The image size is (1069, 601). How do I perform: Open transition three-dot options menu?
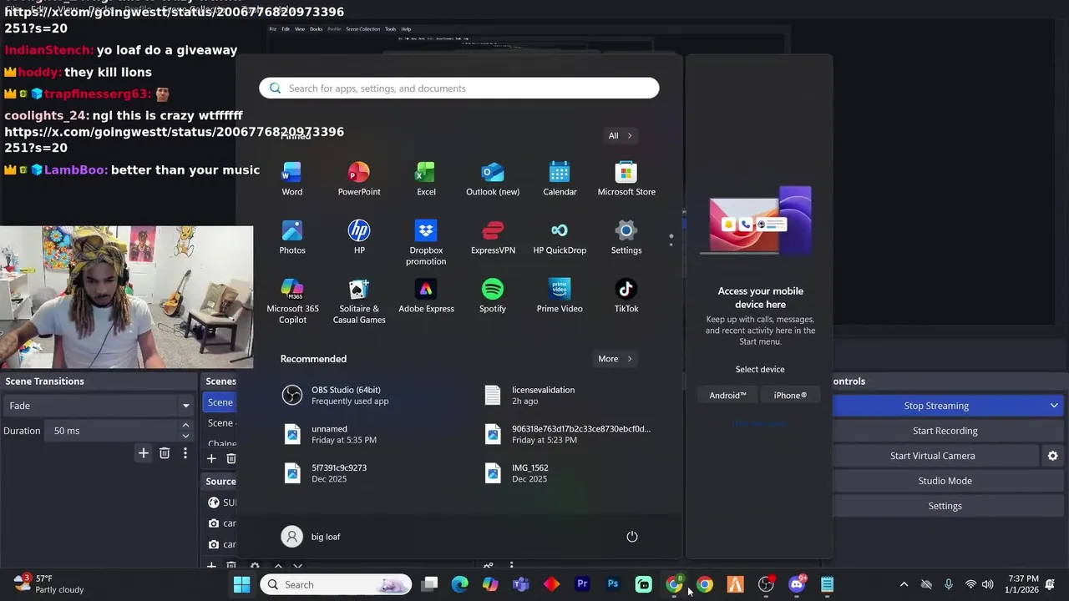pyautogui.click(x=185, y=452)
